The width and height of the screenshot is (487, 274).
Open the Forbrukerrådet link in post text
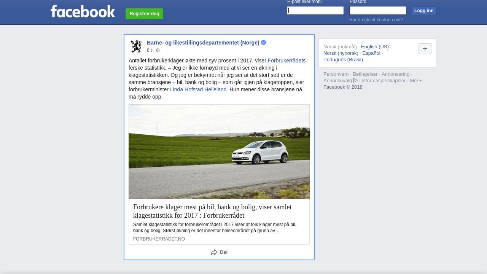tap(285, 61)
